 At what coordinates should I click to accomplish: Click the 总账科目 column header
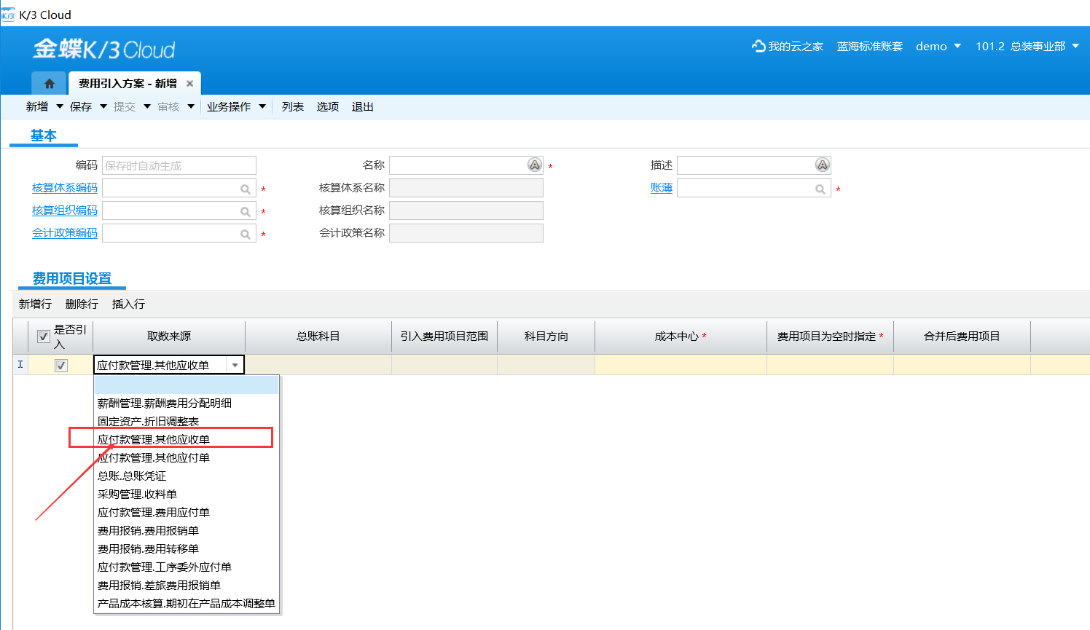pyautogui.click(x=318, y=336)
